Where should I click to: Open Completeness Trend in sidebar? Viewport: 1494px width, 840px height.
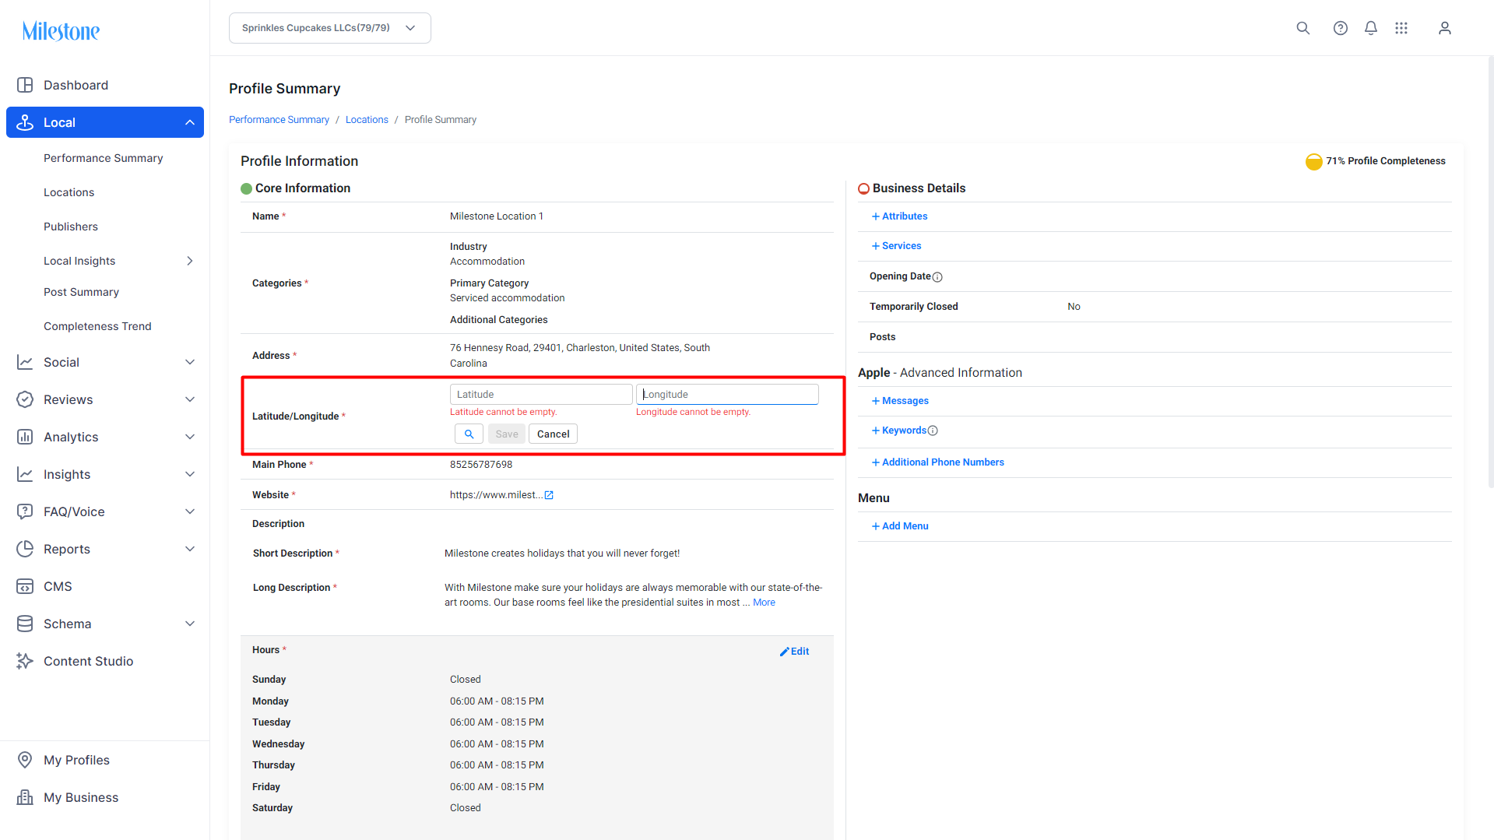97,326
